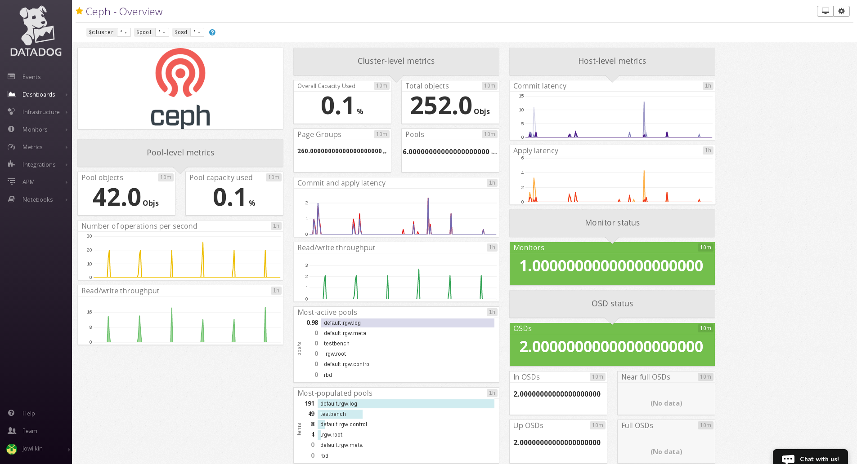This screenshot has height=464, width=857.
Task: Open Chat with us! widget
Action: pyautogui.click(x=810, y=457)
